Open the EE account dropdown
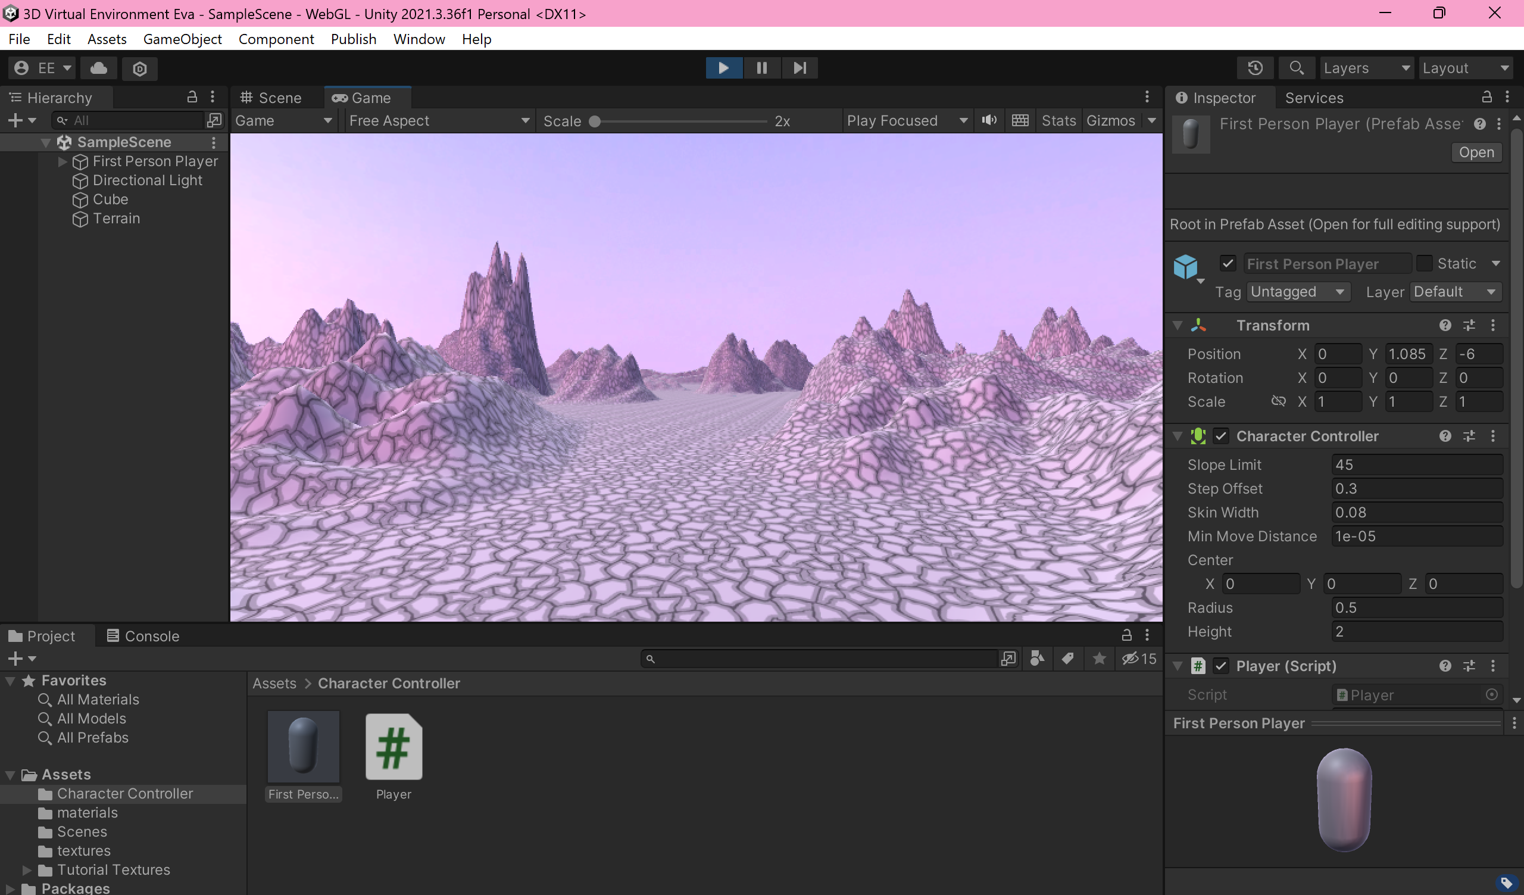Viewport: 1524px width, 895px height. [x=42, y=68]
